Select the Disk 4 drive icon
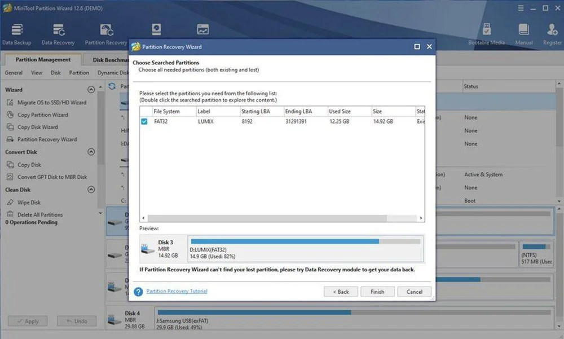564x339 pixels. pos(114,319)
